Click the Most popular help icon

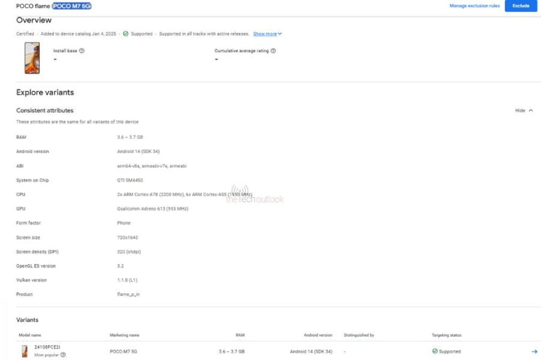63,355
